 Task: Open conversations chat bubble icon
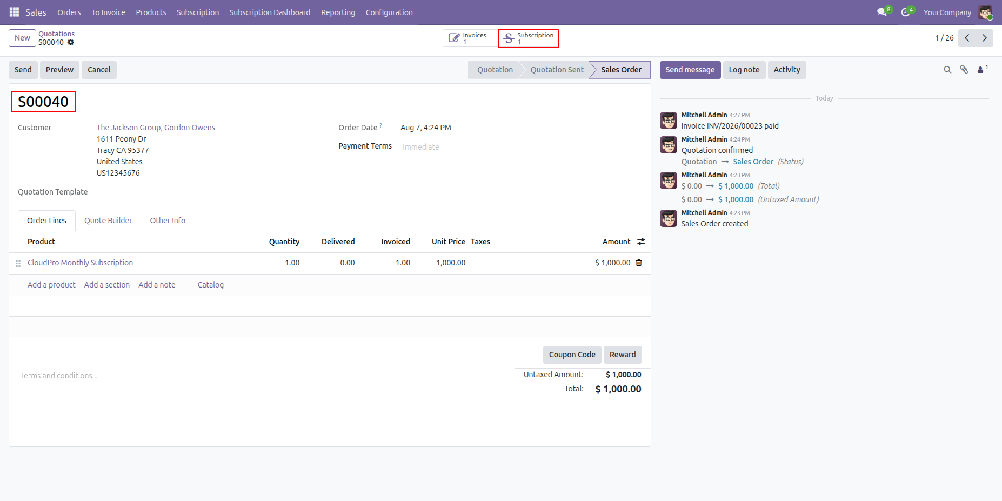click(x=884, y=12)
